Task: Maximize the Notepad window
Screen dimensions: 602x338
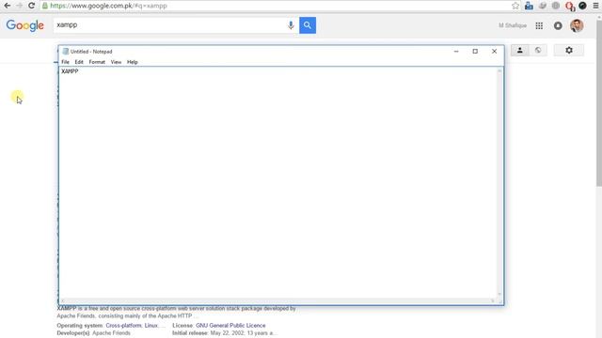Action: 475,52
